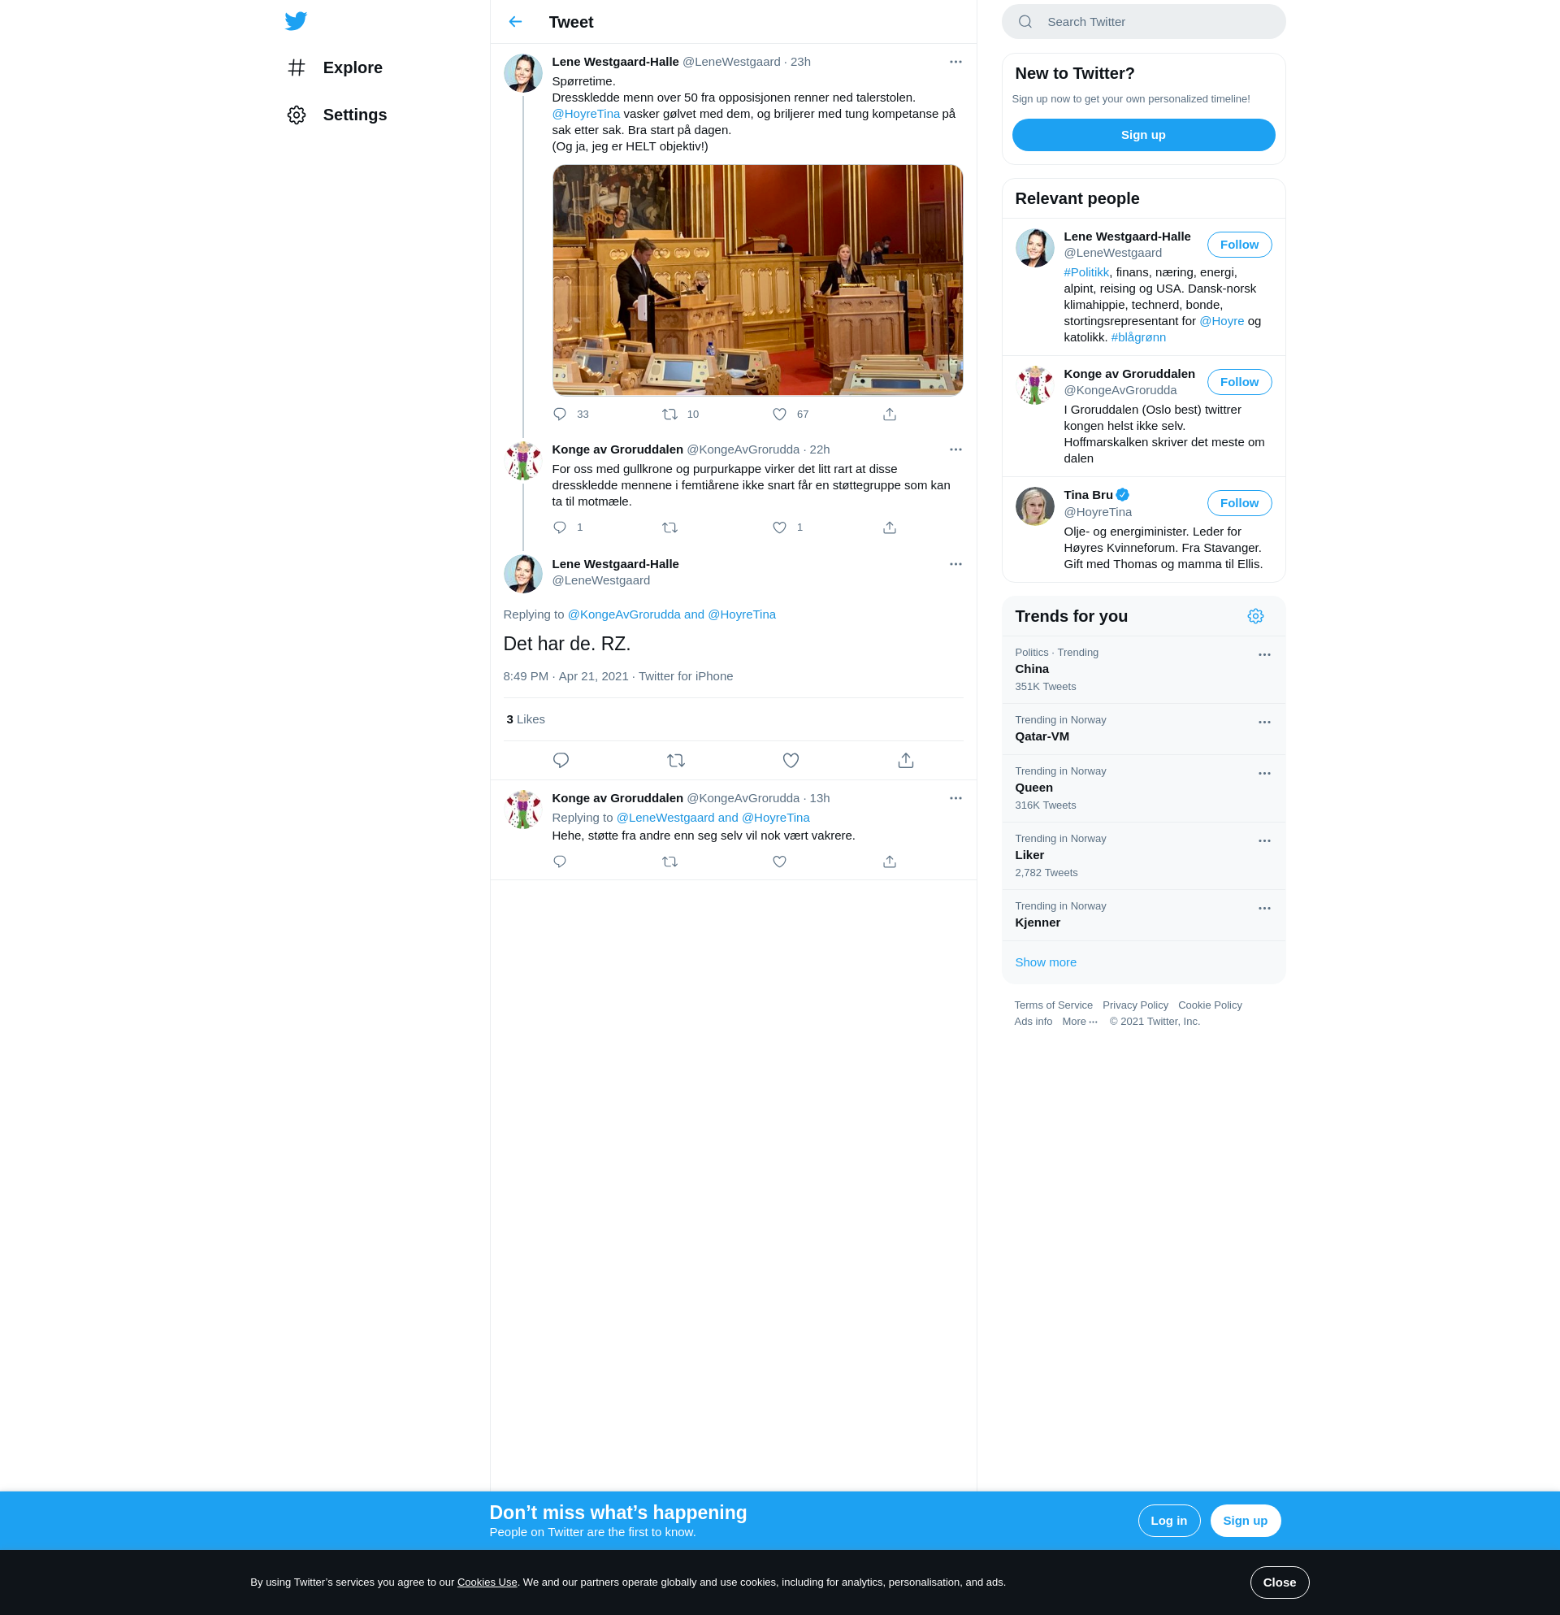The image size is (1560, 1615).
Task: Expand the More footer menu
Action: (1079, 1022)
